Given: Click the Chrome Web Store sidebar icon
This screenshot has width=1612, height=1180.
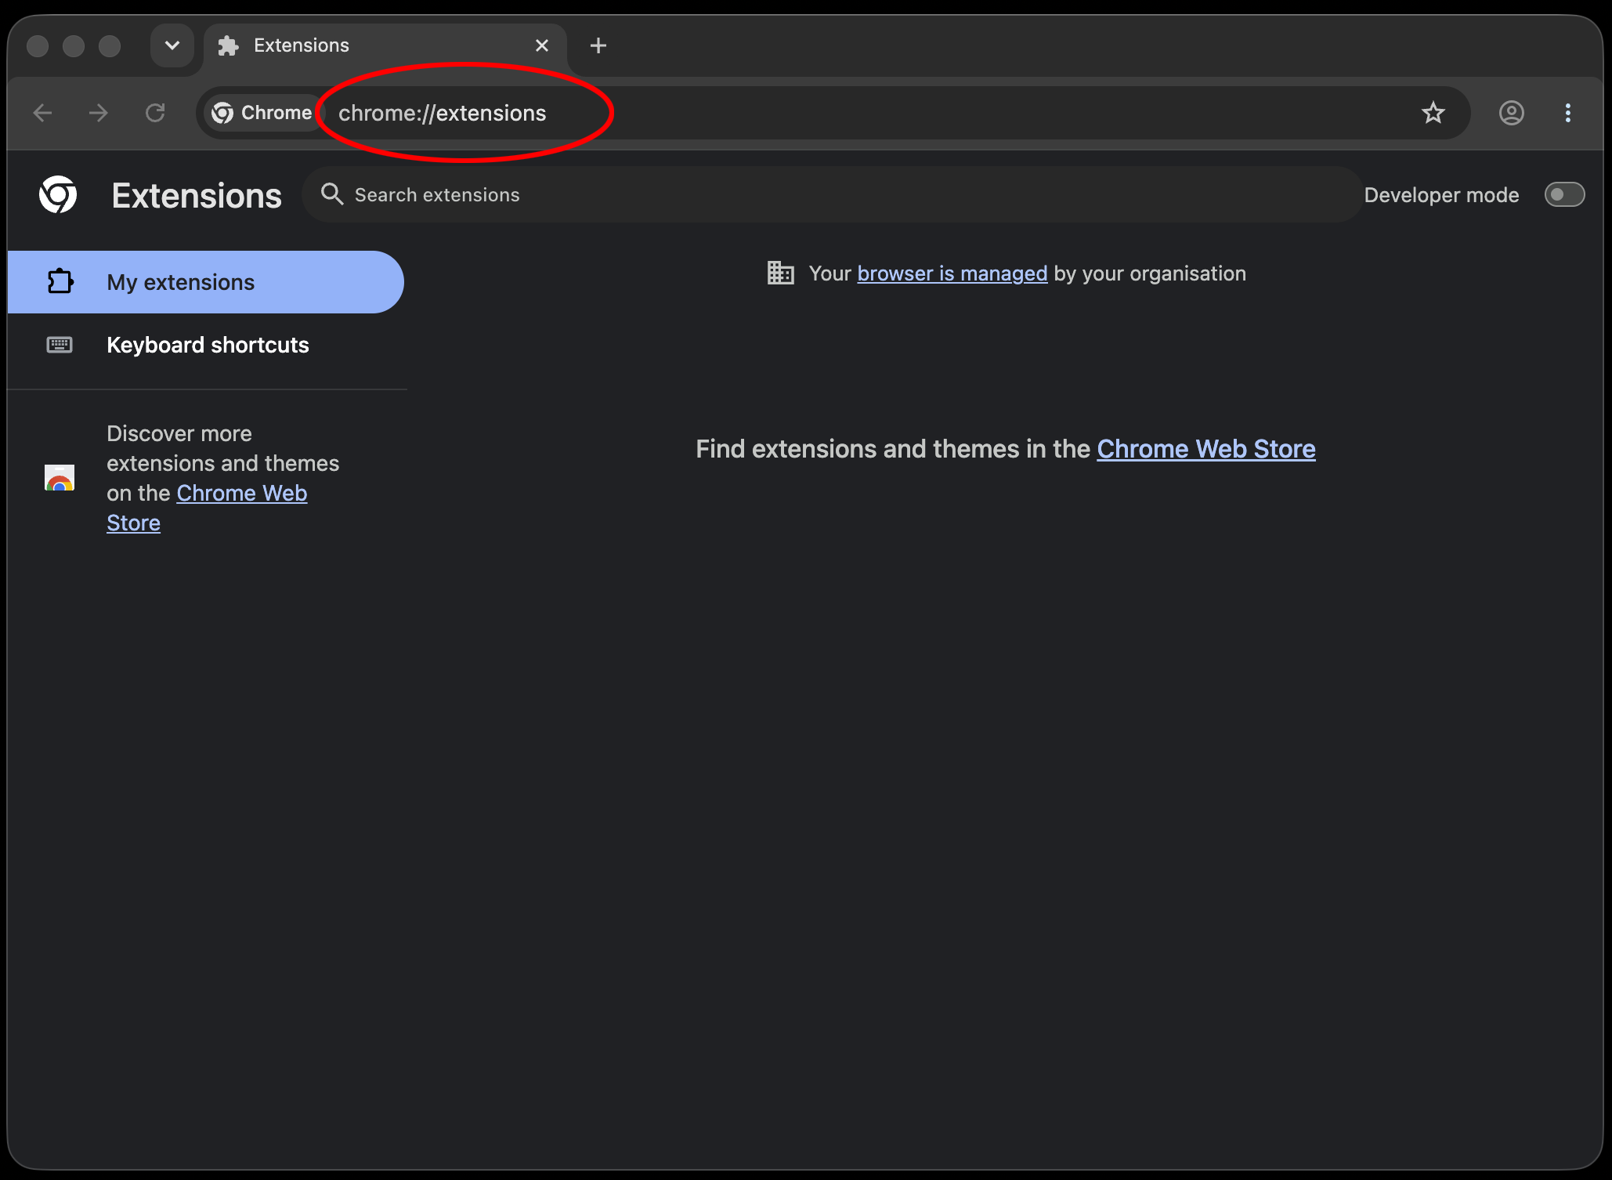Looking at the screenshot, I should coord(60,478).
